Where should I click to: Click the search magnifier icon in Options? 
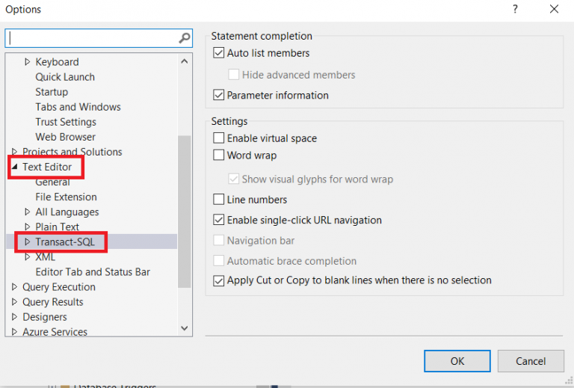point(184,37)
